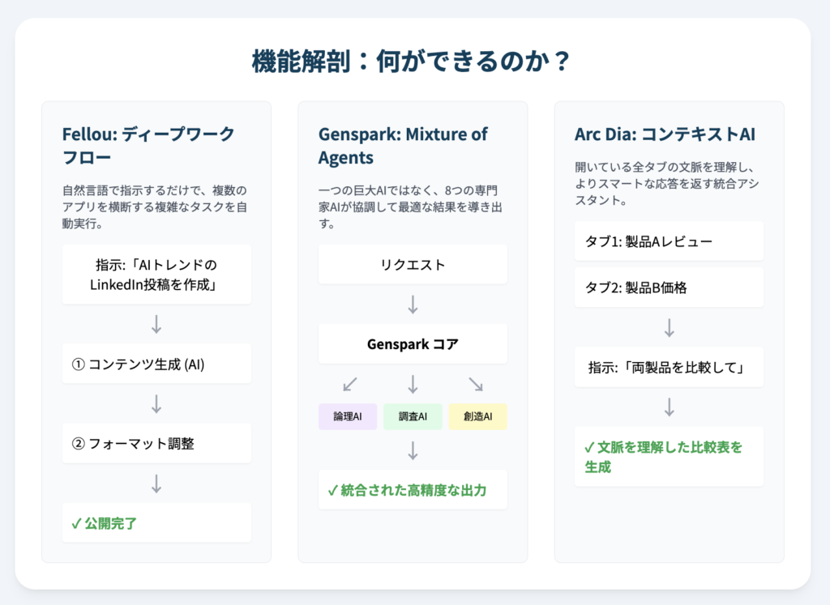Select タブ1: 製品Aレビュー item

click(669, 241)
